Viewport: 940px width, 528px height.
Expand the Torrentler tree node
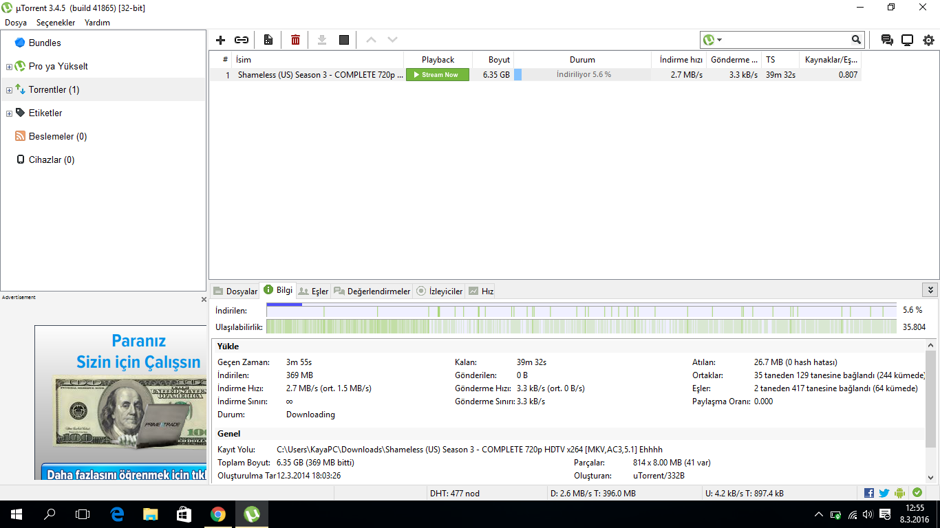point(9,90)
